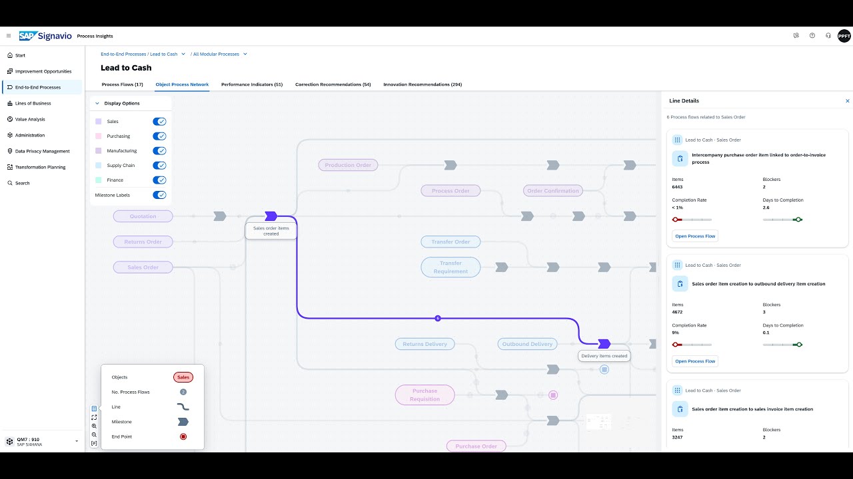The image size is (853, 479).
Task: Switch to Performance Indicators (51) tab
Action: [252, 84]
